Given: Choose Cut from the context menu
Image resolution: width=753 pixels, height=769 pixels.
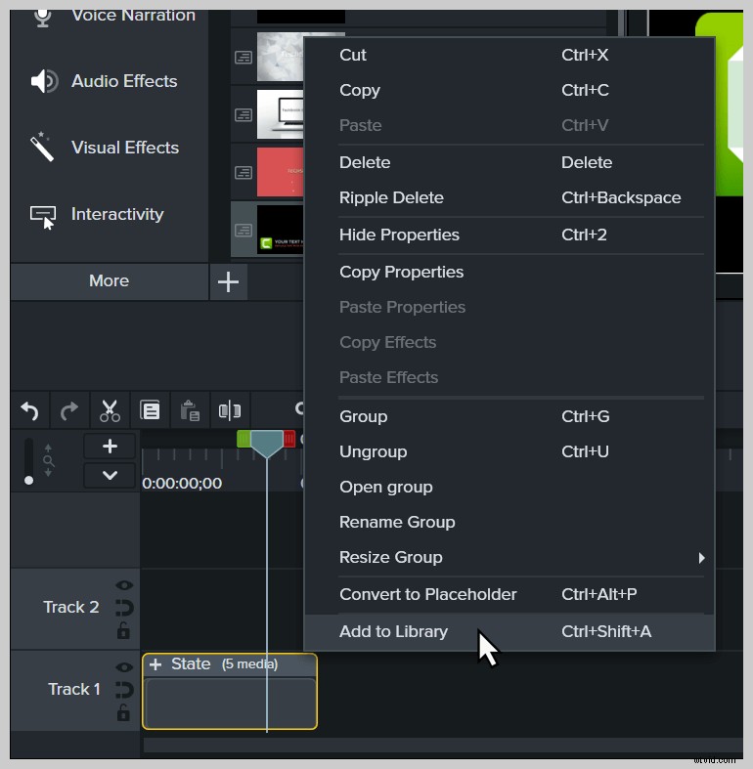Looking at the screenshot, I should tap(509, 55).
